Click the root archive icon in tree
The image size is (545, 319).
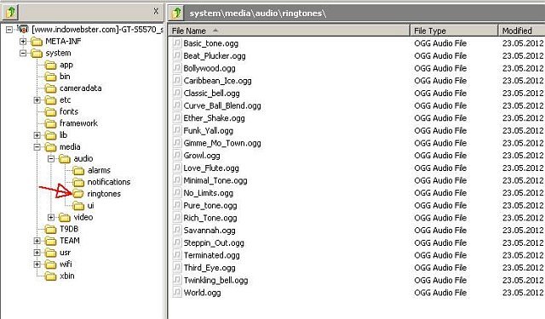click(23, 29)
